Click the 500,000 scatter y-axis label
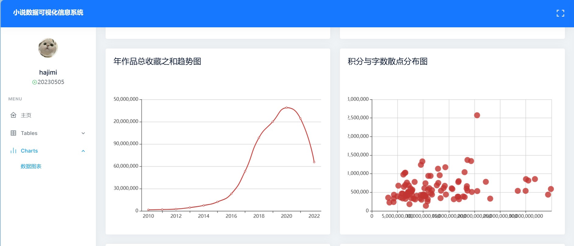Screen dimensions: 574x246 pyautogui.click(x=360, y=192)
